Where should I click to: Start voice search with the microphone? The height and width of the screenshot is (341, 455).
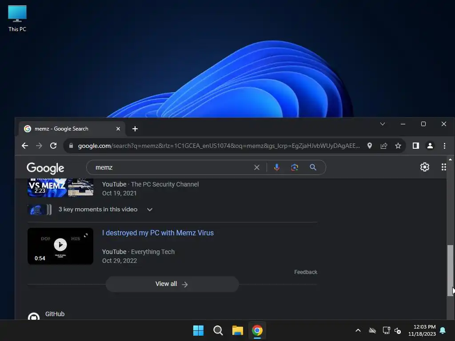click(x=276, y=167)
